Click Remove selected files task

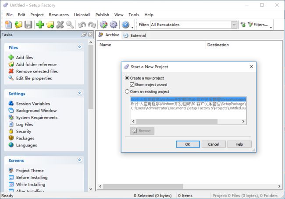(33, 71)
